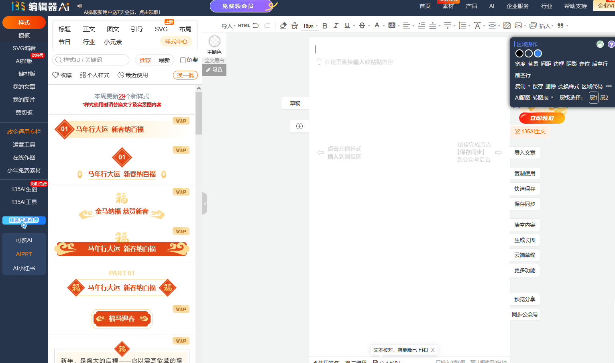Open the 模板 tab in left sidebar
The height and width of the screenshot is (363, 615).
click(24, 35)
